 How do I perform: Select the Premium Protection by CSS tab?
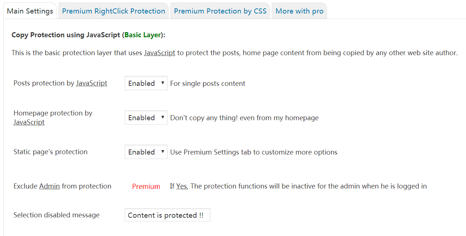pyautogui.click(x=220, y=11)
